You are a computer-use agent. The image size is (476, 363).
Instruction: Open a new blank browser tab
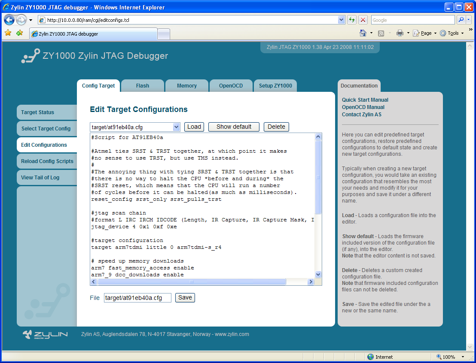pyautogui.click(x=164, y=34)
